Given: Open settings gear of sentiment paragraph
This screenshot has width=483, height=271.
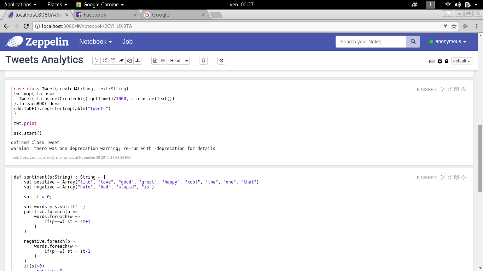Looking at the screenshot, I should click(464, 177).
